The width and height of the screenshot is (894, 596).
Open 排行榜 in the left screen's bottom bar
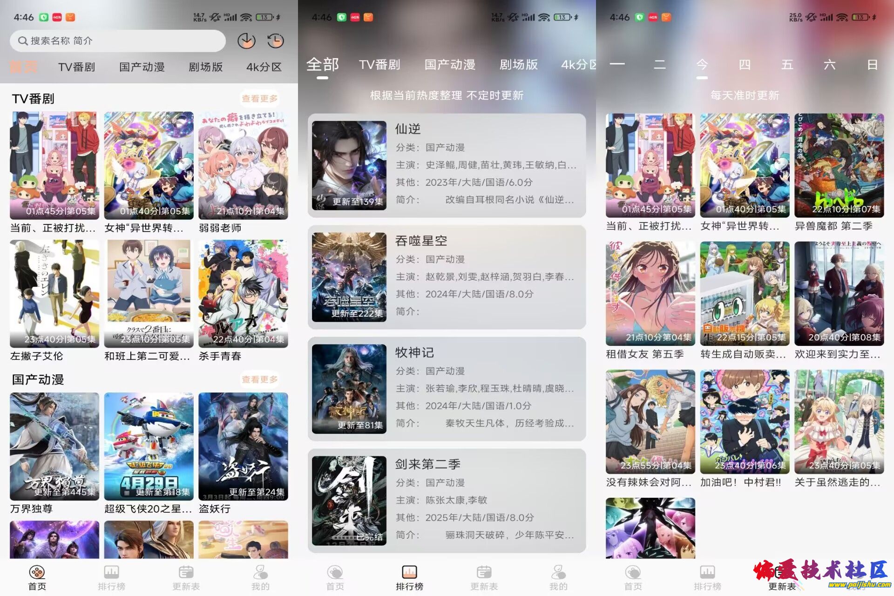pyautogui.click(x=111, y=578)
